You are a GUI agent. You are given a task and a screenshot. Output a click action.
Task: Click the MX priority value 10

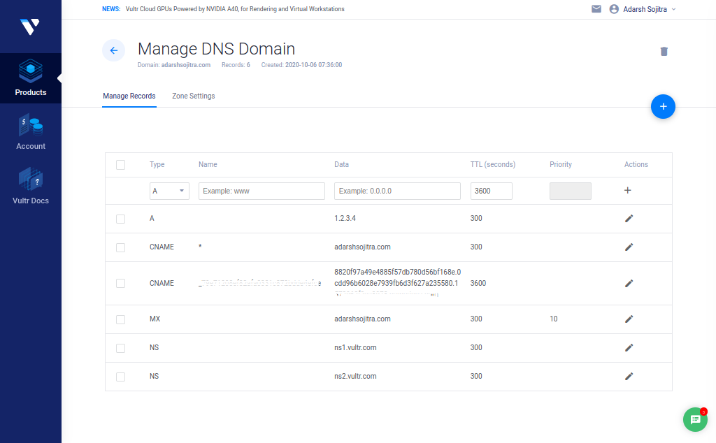tap(554, 319)
